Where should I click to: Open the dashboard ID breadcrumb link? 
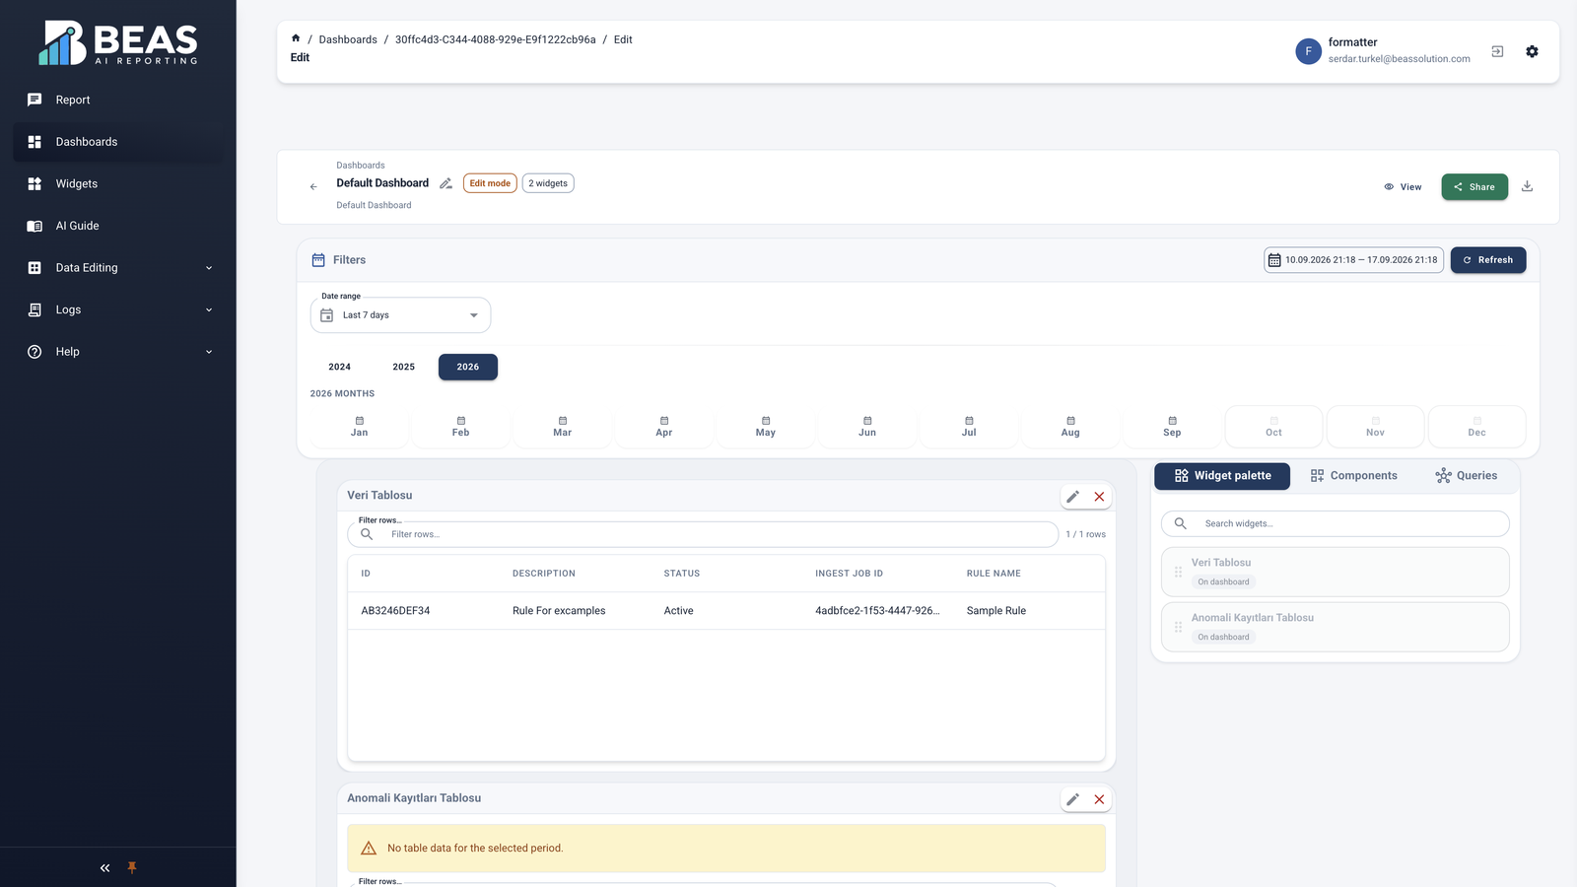point(496,39)
